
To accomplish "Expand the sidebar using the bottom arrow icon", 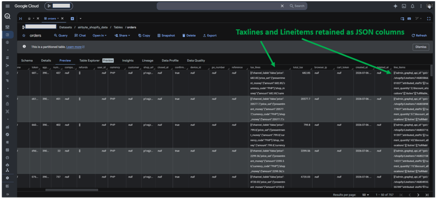I will pos(8,194).
